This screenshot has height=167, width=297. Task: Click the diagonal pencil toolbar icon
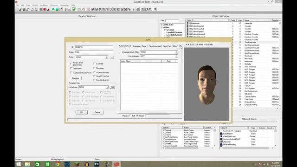point(83,9)
